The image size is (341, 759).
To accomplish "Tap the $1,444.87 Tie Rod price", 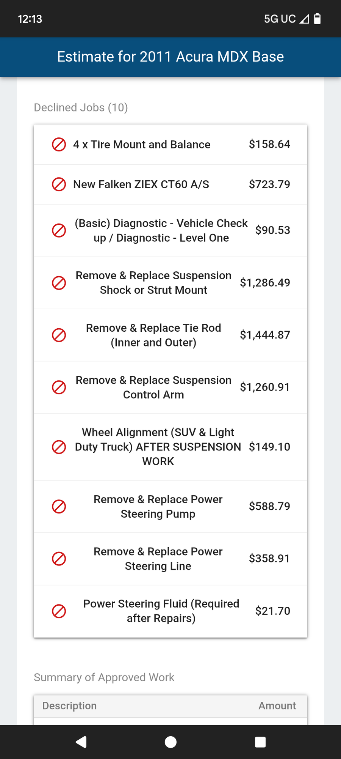I will tap(265, 335).
